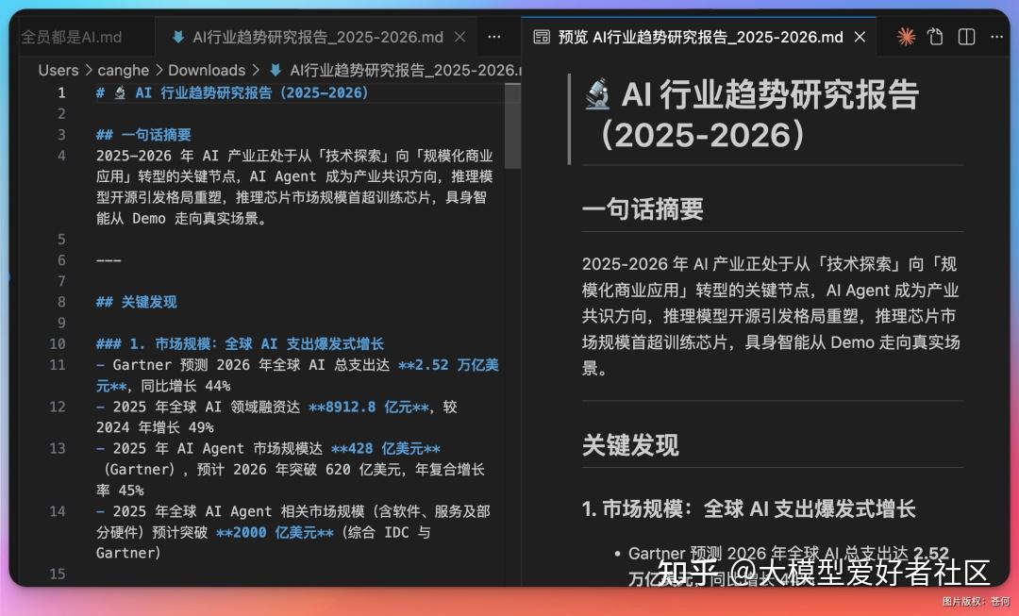This screenshot has height=616, width=1019.
Task: Split the preview editor to the right
Action: click(x=966, y=37)
